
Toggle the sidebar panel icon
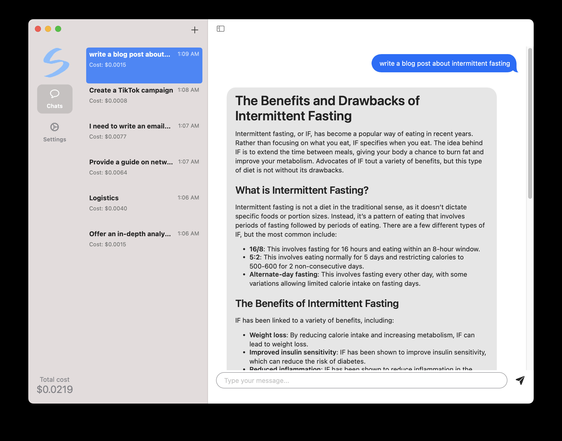coord(220,29)
